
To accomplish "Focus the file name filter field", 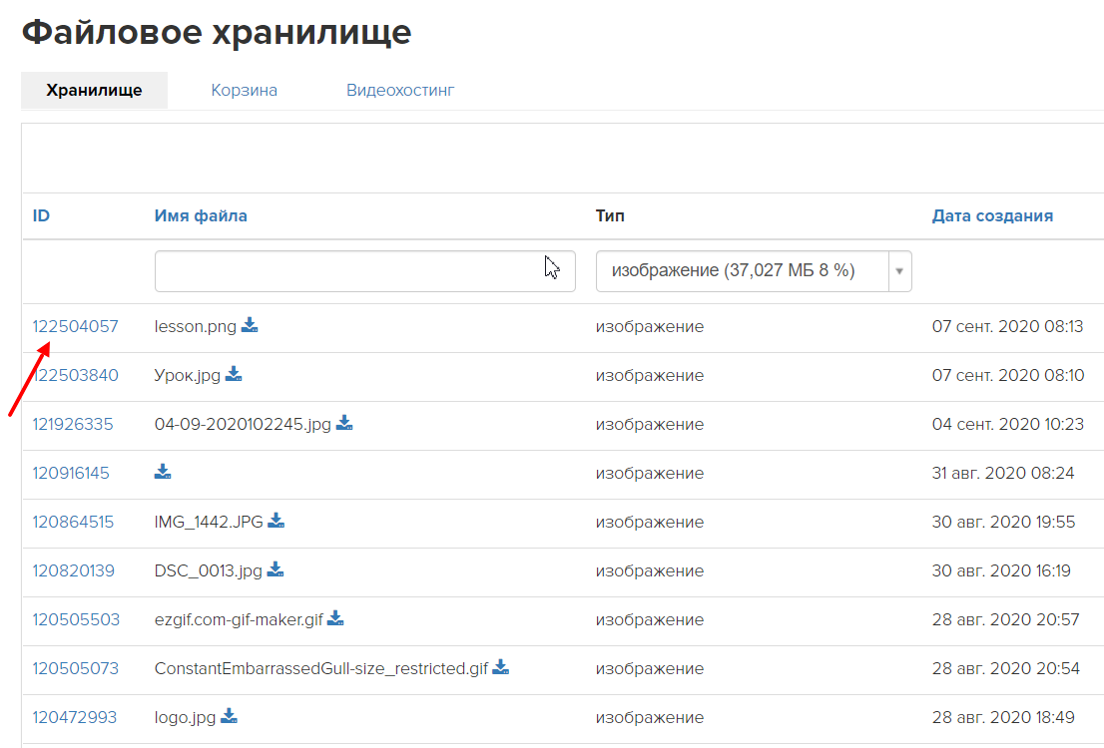I will coord(364,271).
